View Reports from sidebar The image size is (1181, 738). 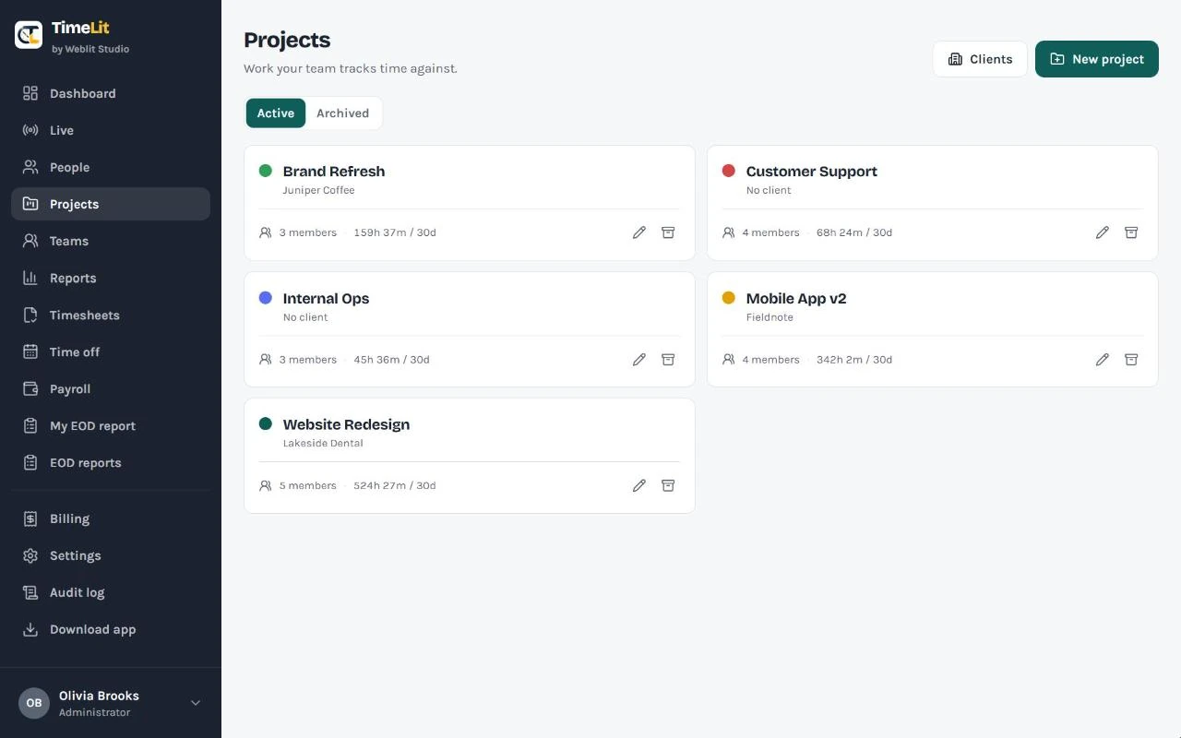(111, 278)
